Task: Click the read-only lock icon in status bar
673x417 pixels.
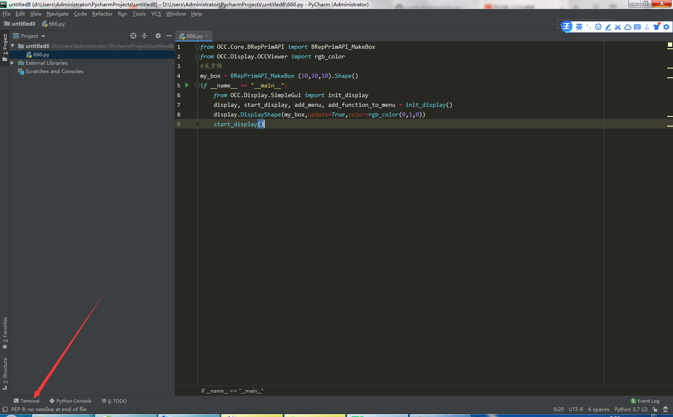Action: [x=655, y=409]
